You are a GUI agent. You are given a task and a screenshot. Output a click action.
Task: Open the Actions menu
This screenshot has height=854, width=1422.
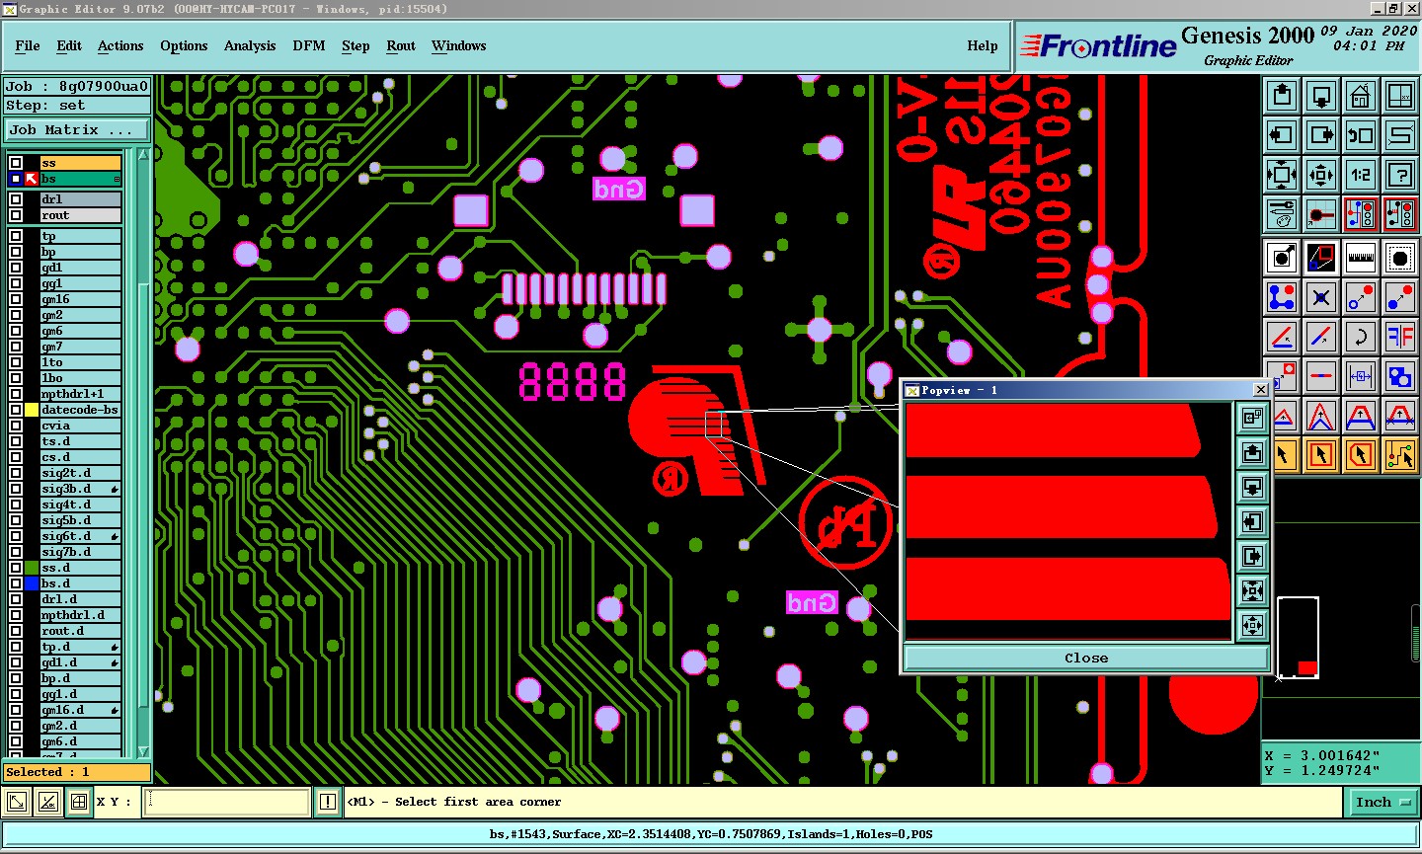120,46
